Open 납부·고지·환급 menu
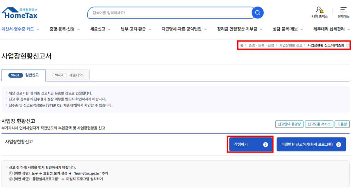 tap(133, 29)
